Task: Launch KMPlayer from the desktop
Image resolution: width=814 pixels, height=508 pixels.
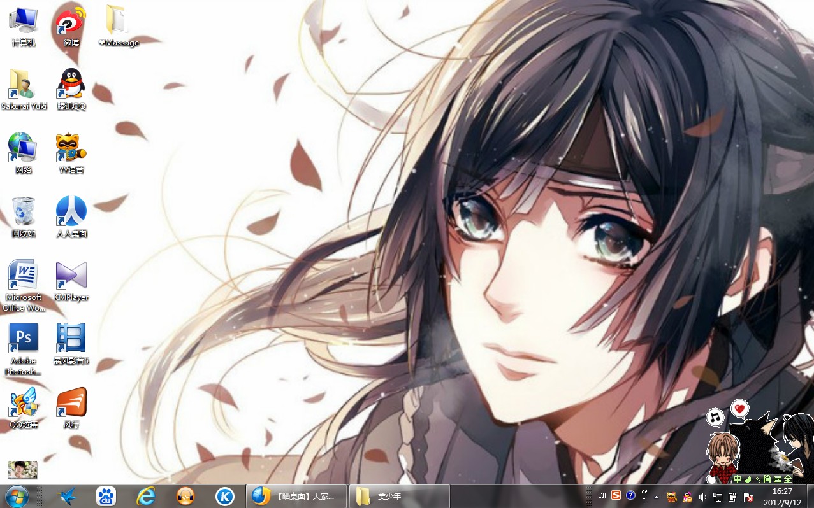Action: pos(71,281)
